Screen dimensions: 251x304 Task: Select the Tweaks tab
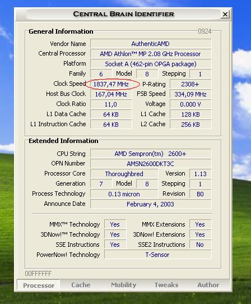[x=166, y=285]
